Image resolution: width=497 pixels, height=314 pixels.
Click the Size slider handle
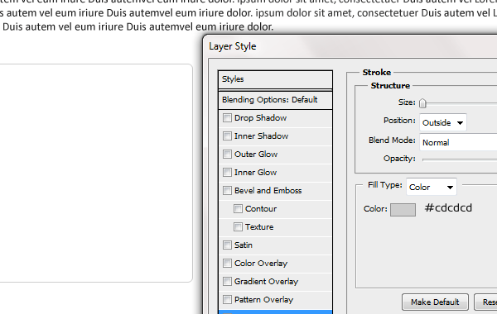(422, 103)
